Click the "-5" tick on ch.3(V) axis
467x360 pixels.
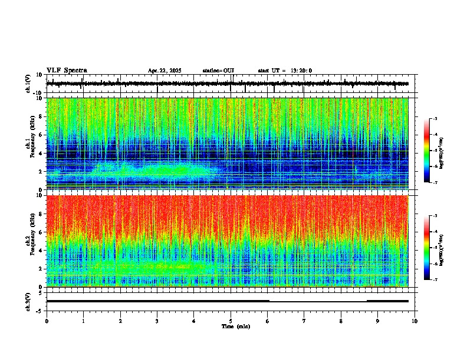(x=40, y=311)
